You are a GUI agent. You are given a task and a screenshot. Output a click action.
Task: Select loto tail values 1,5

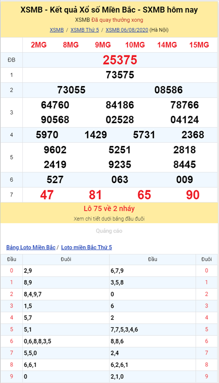[x=28, y=306]
